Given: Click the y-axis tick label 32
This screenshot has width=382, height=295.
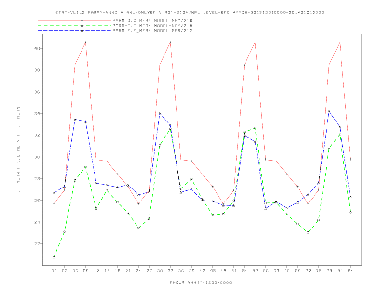Looking at the screenshot, I should [37, 135].
